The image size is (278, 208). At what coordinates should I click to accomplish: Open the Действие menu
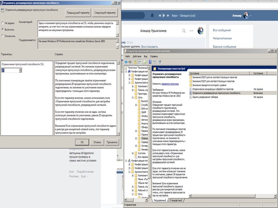[137, 57]
